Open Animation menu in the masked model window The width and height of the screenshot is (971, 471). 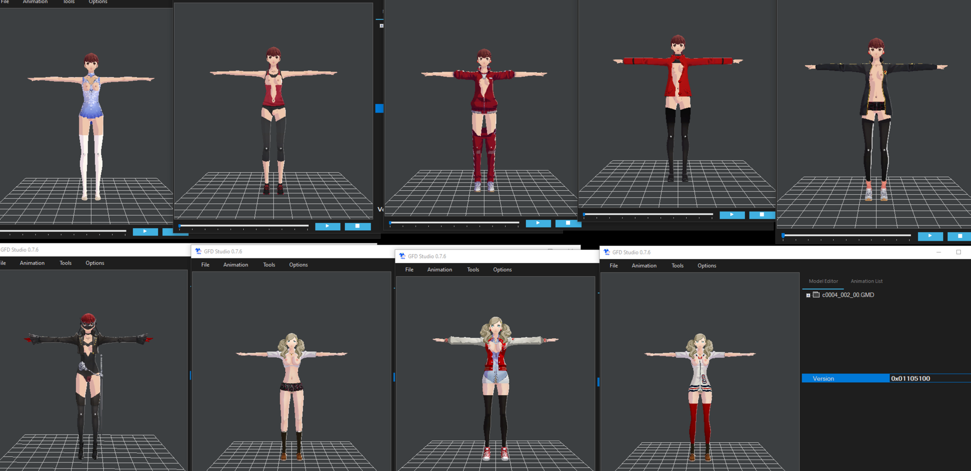pos(32,263)
